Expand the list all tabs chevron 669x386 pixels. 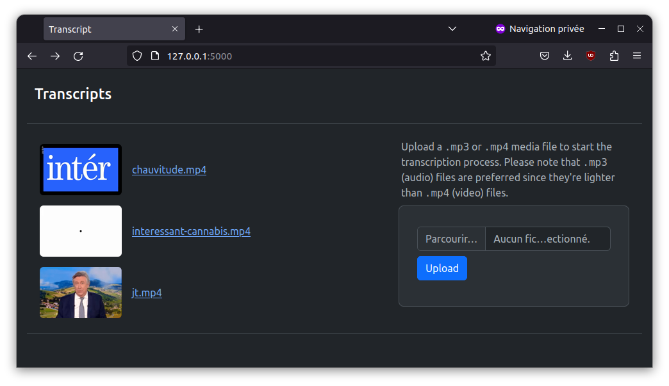tap(452, 29)
